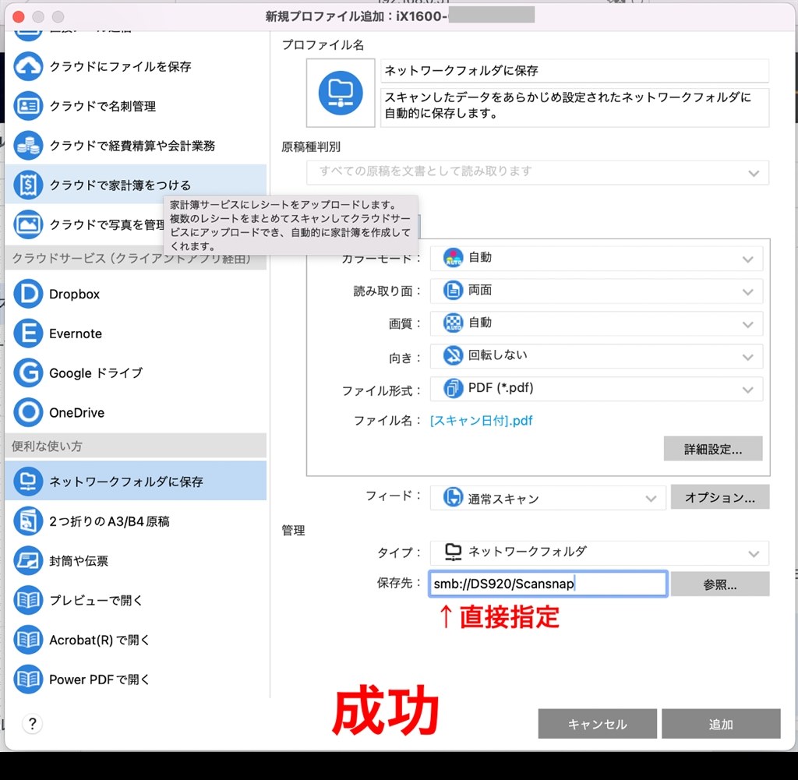
Task: Choose OneDrive profile entry
Action: 136,412
